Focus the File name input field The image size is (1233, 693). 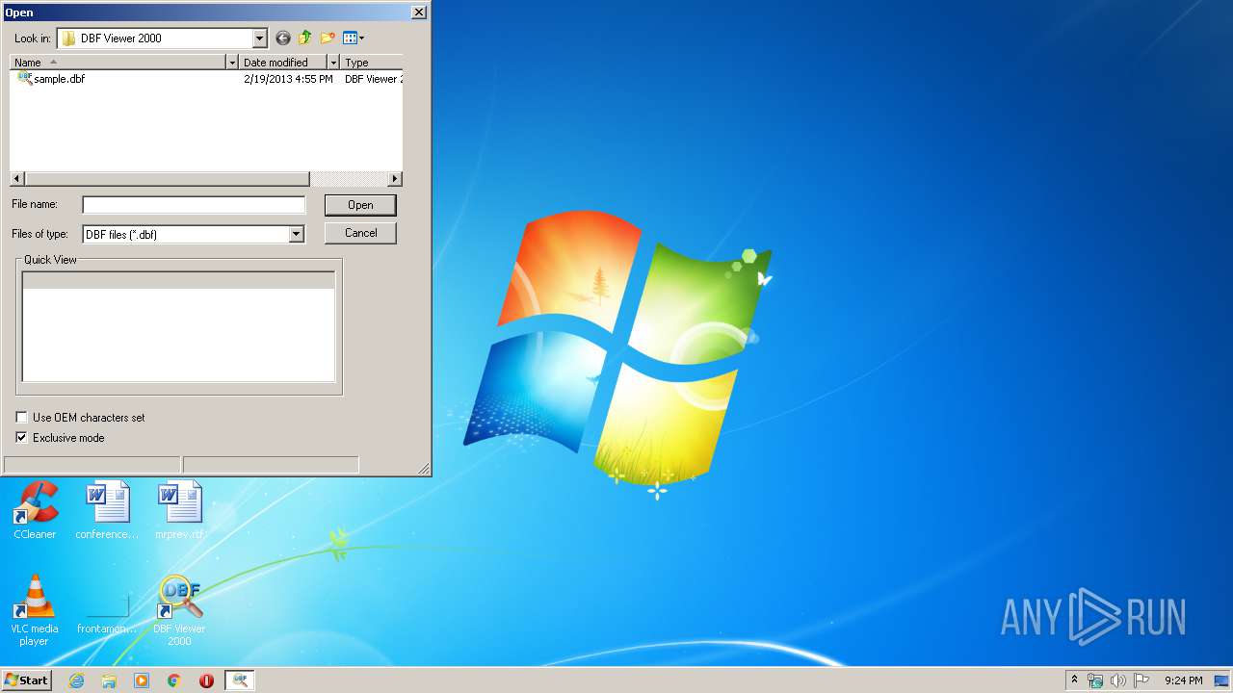point(194,205)
